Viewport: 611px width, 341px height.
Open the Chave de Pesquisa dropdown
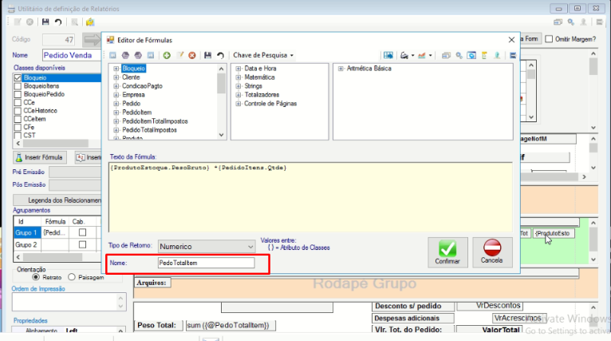(x=263, y=55)
